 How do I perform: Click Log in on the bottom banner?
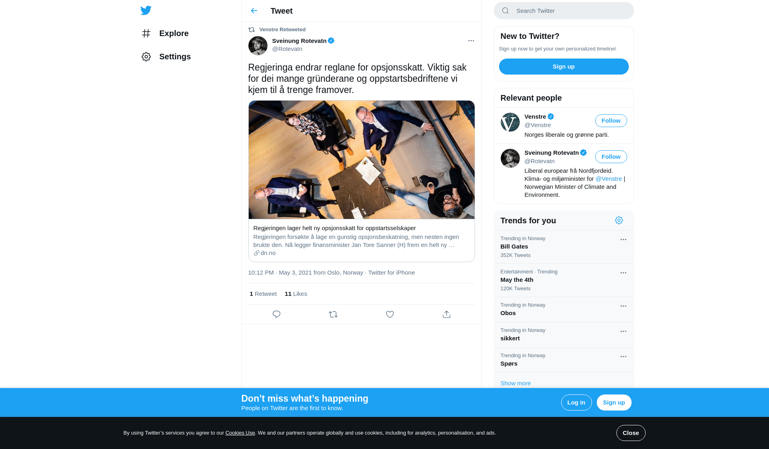pos(576,402)
